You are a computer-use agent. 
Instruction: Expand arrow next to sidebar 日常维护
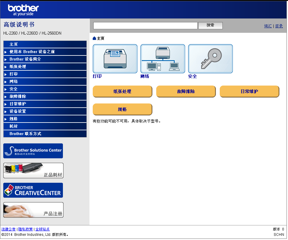[5, 104]
